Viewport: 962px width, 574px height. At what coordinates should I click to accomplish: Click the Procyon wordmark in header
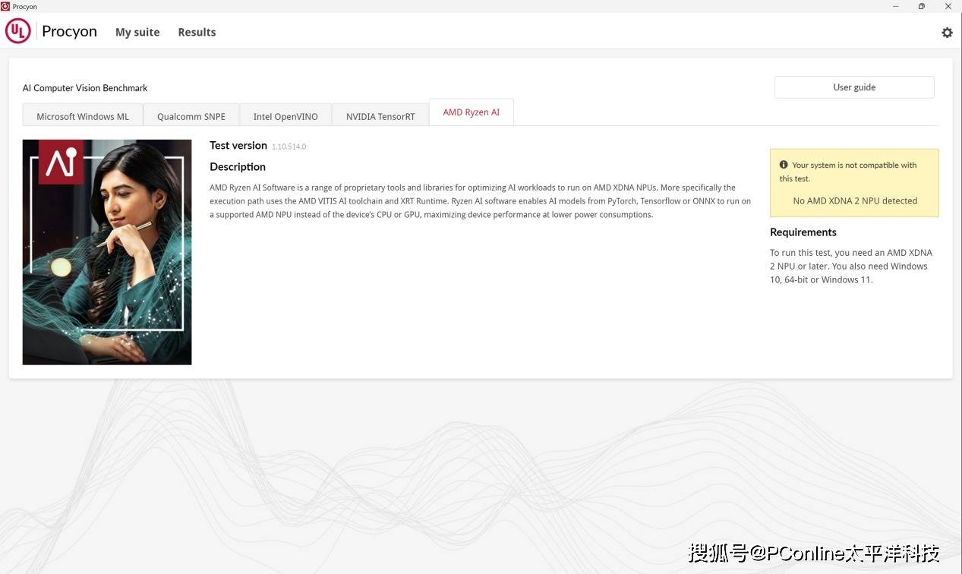[69, 31]
